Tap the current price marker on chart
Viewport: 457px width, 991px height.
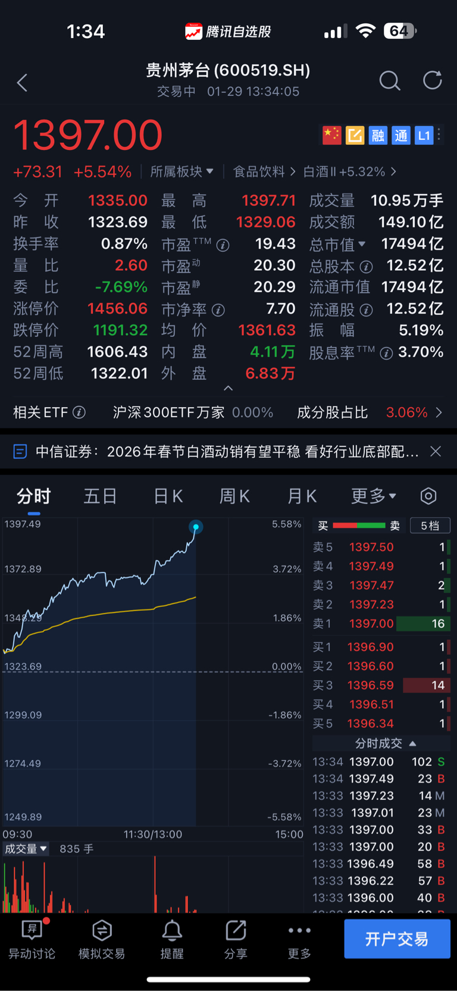(196, 527)
